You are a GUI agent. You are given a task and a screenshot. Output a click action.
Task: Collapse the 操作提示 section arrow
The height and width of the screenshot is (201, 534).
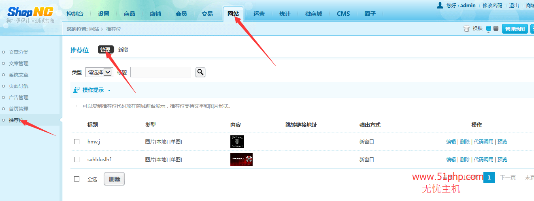pyautogui.click(x=109, y=90)
